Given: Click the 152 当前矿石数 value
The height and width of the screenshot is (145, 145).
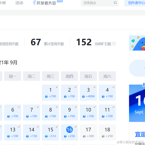Looking at the screenshot, I should (x=84, y=42).
